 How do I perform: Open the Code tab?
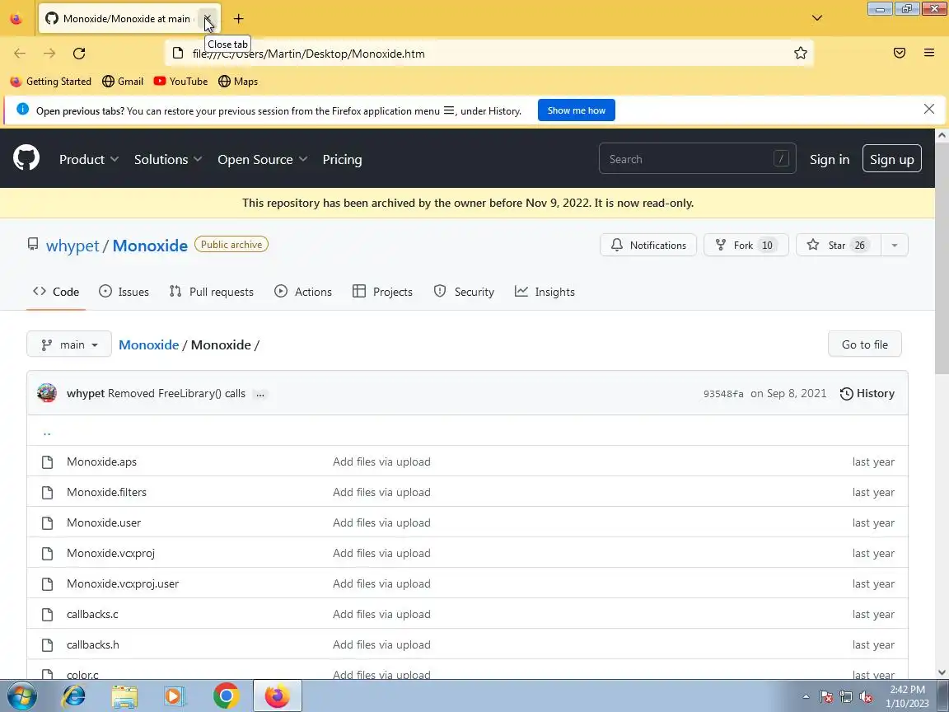56,292
